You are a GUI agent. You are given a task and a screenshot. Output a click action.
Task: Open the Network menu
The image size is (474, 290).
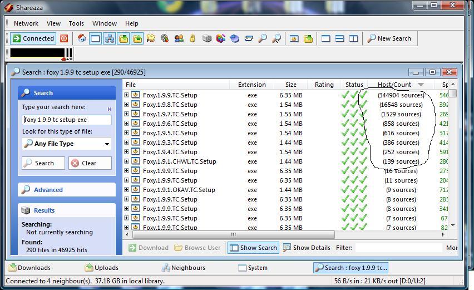[26, 23]
